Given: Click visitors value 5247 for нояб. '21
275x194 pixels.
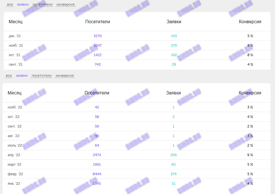Looking at the screenshot, I should click(97, 45).
